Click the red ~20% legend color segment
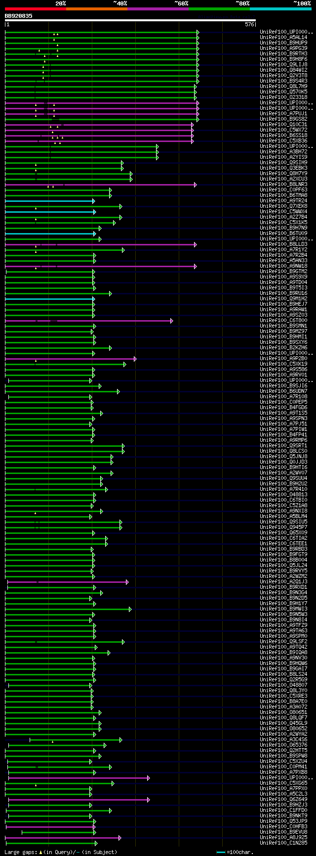The width and height of the screenshot is (316, 856). pyautogui.click(x=35, y=9)
